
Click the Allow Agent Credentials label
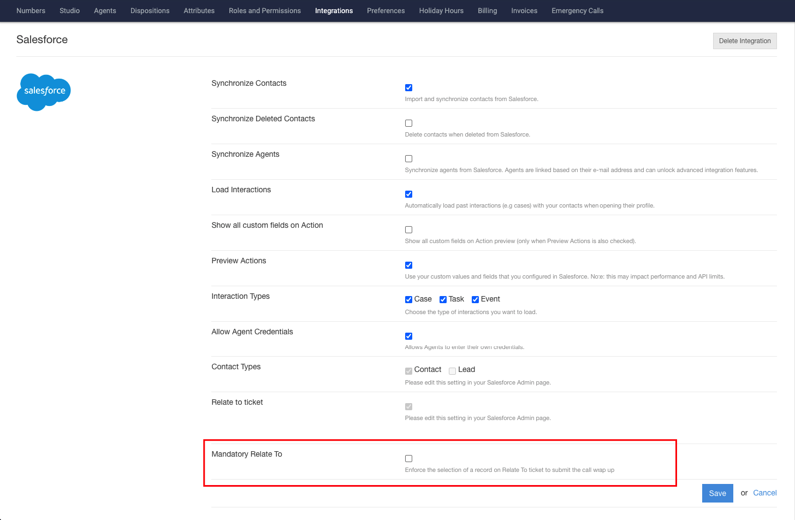coord(252,332)
